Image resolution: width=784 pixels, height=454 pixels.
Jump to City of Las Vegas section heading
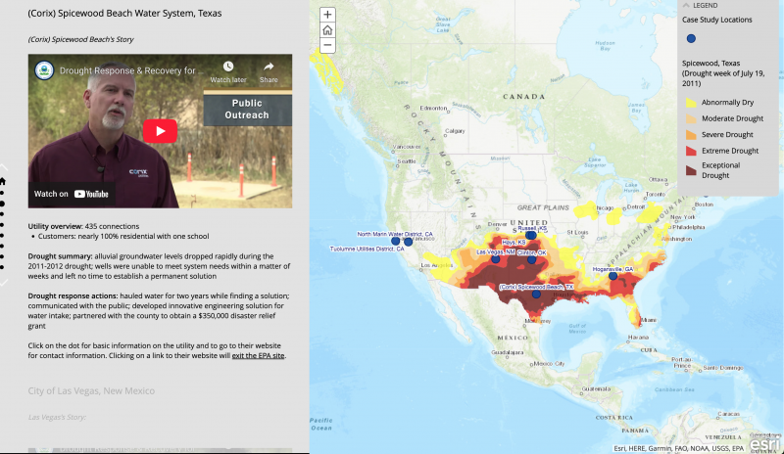[x=91, y=391]
